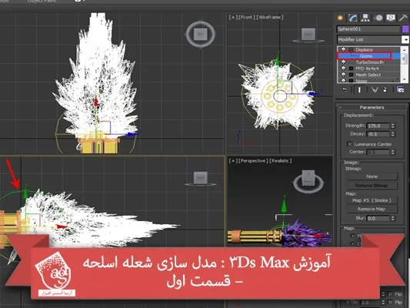Toggle visibility of FFD 4x4x4 modifier
This screenshot has width=410, height=308.
click(x=344, y=69)
